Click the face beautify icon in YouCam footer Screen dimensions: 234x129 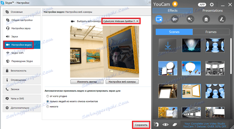[x=156, y=124]
